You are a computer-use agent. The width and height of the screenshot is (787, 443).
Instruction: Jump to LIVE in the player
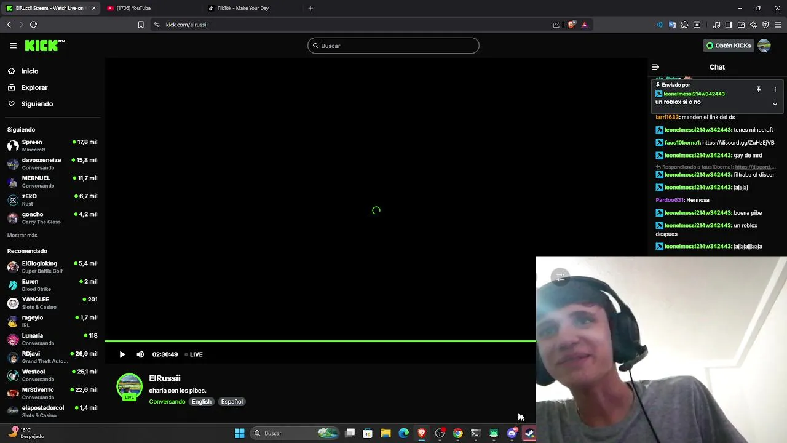[x=194, y=354]
